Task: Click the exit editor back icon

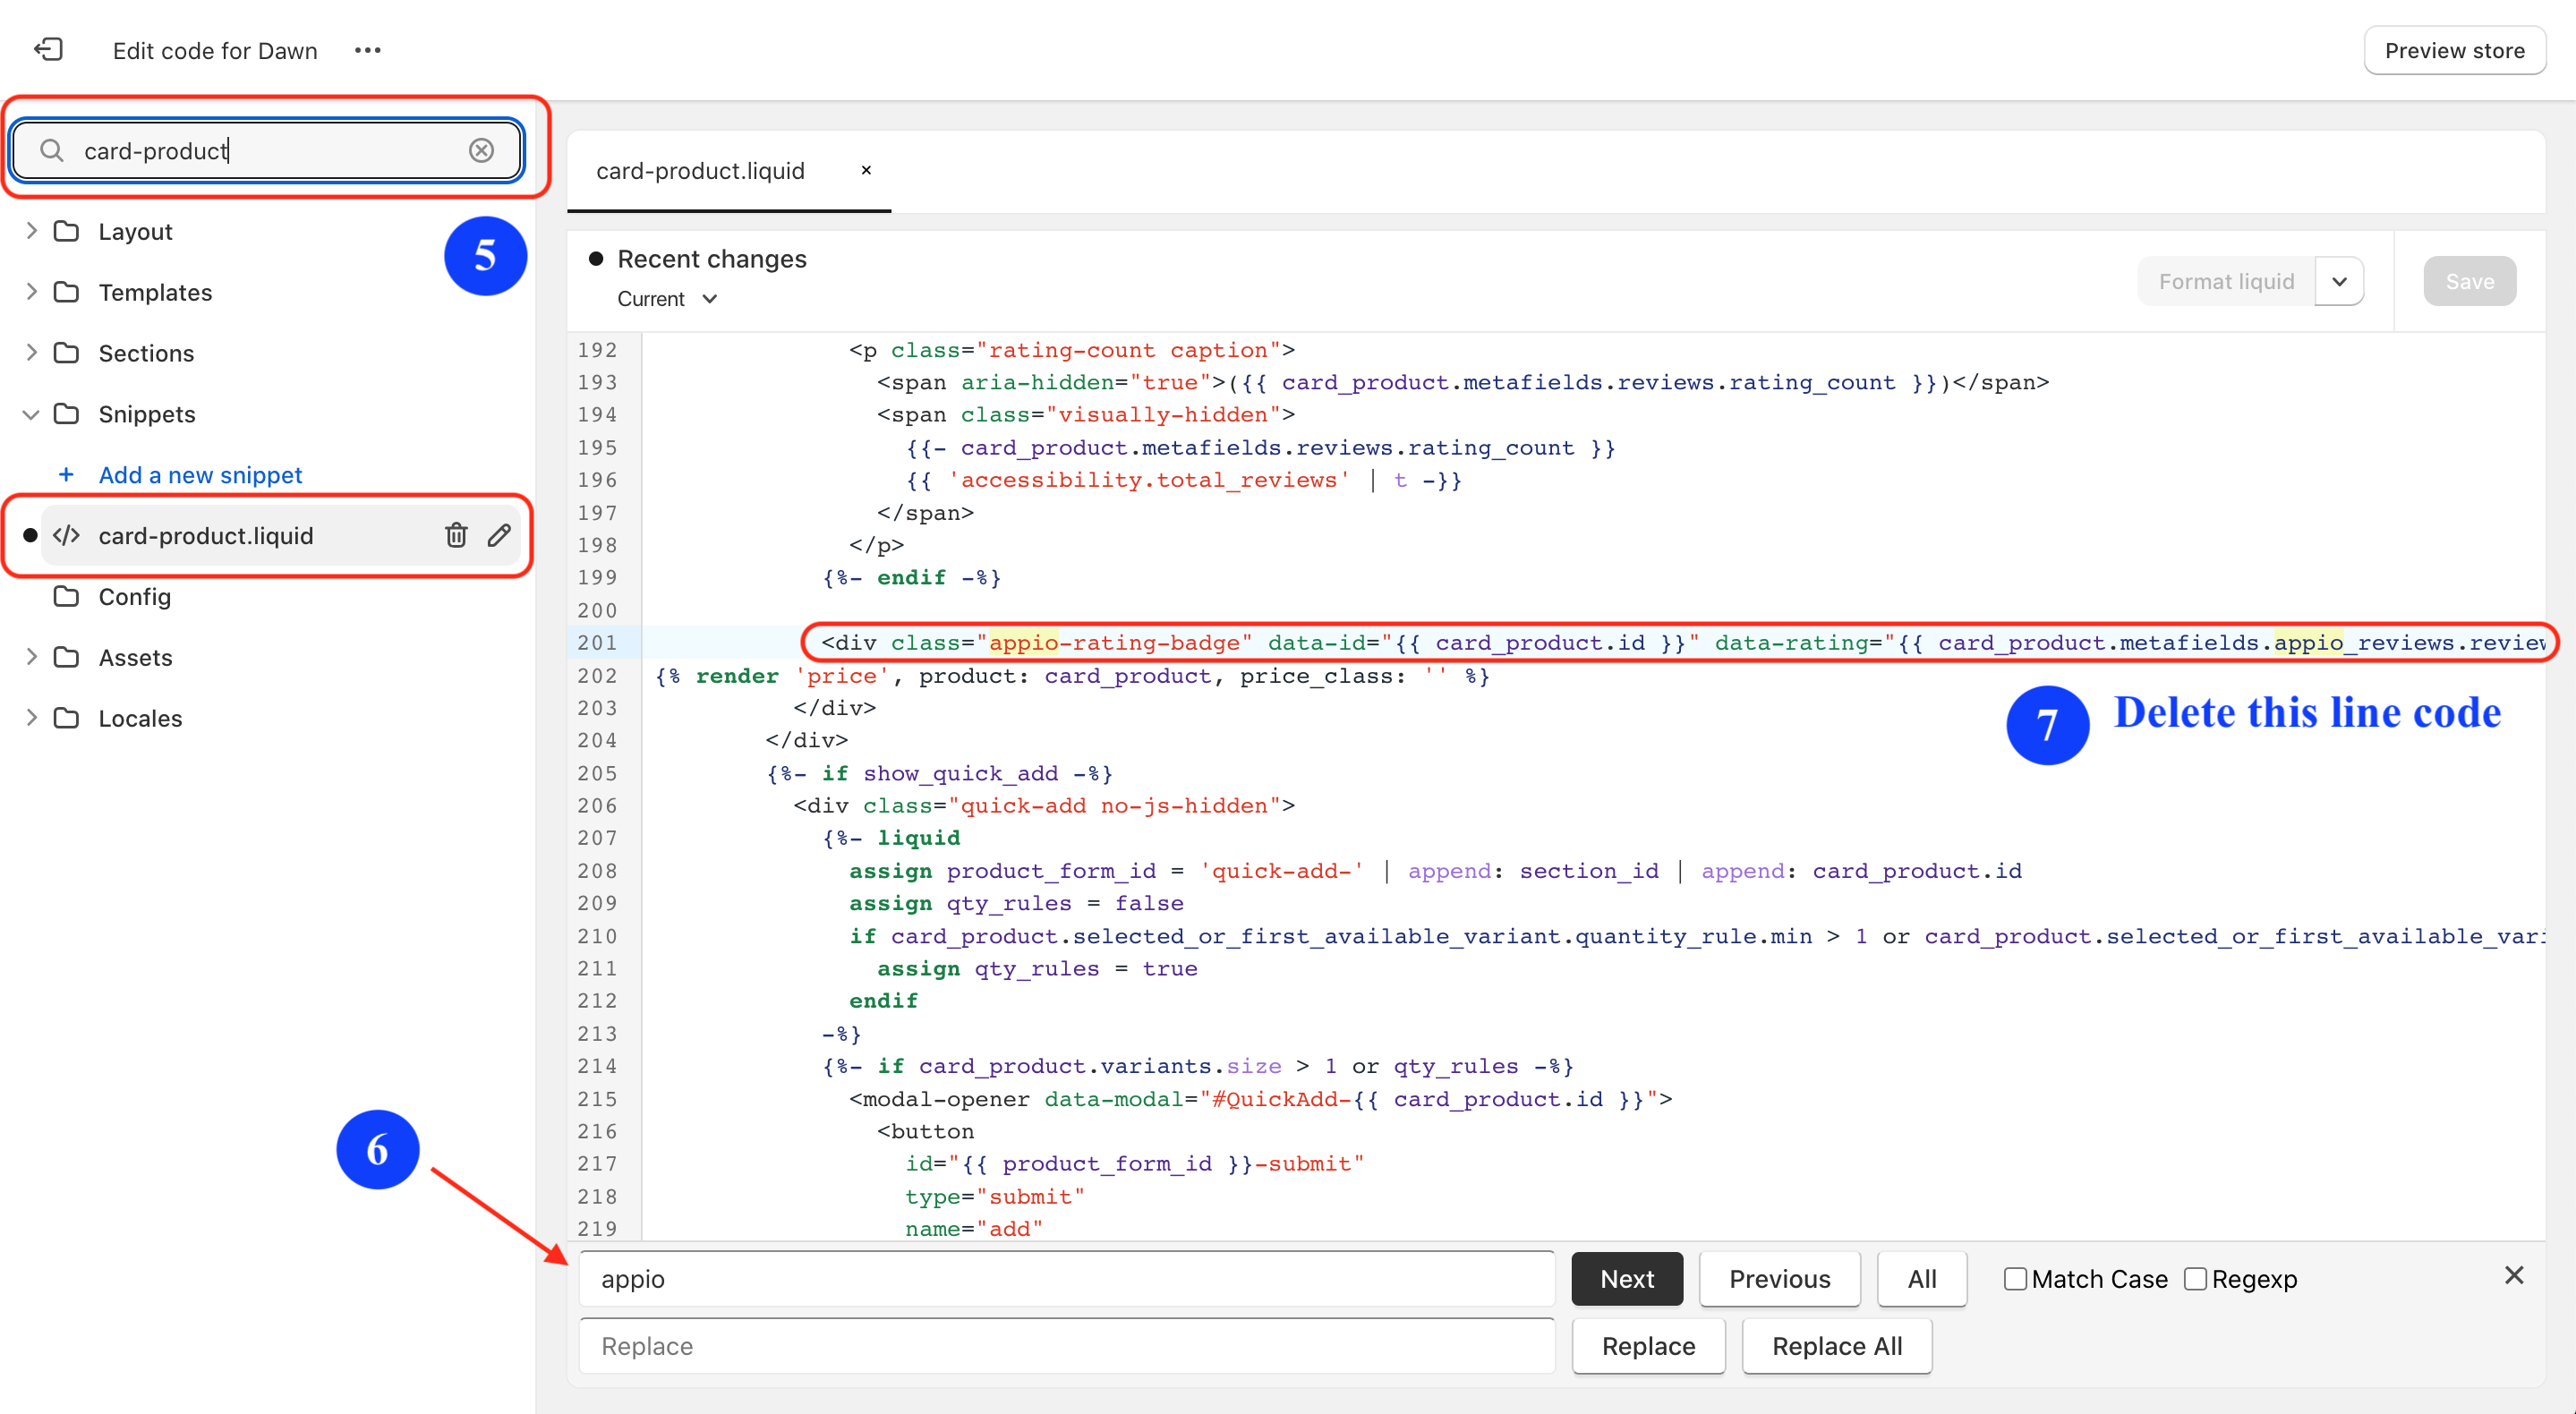Action: pyautogui.click(x=48, y=50)
